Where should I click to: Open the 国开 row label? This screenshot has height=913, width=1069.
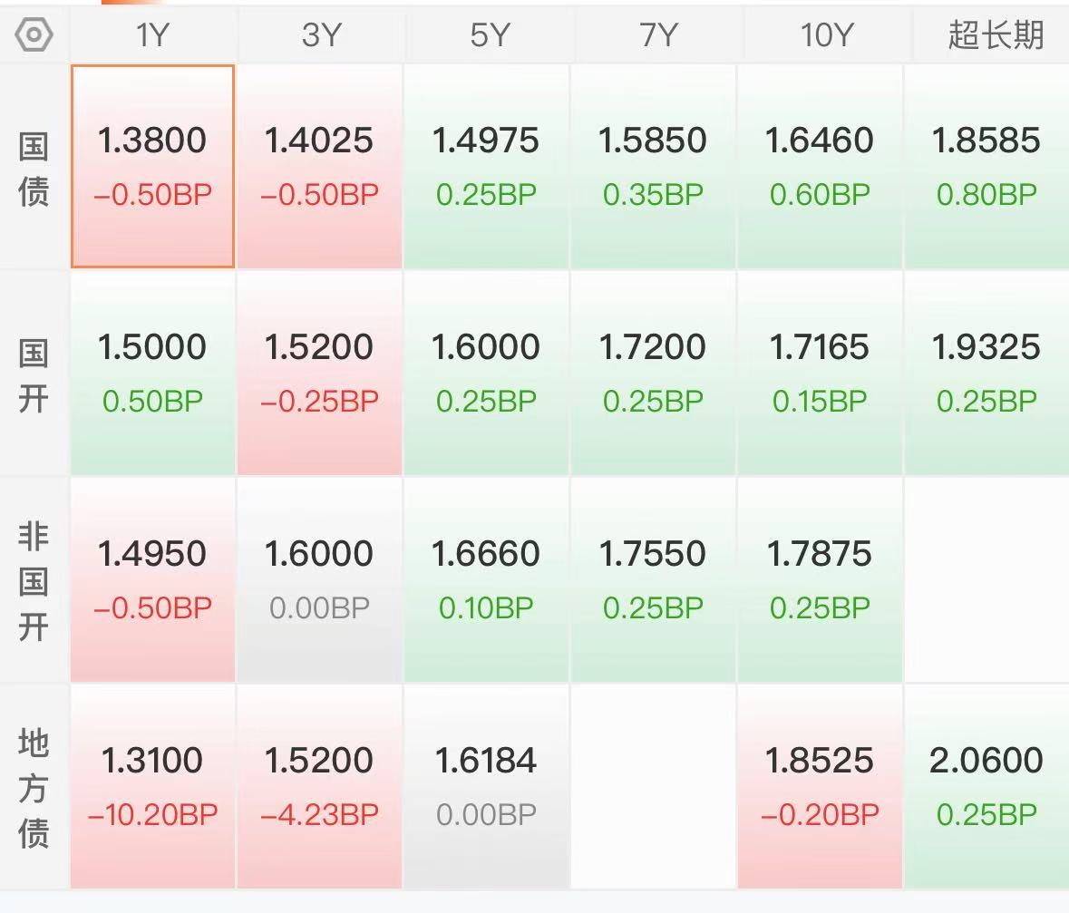pos(34,375)
